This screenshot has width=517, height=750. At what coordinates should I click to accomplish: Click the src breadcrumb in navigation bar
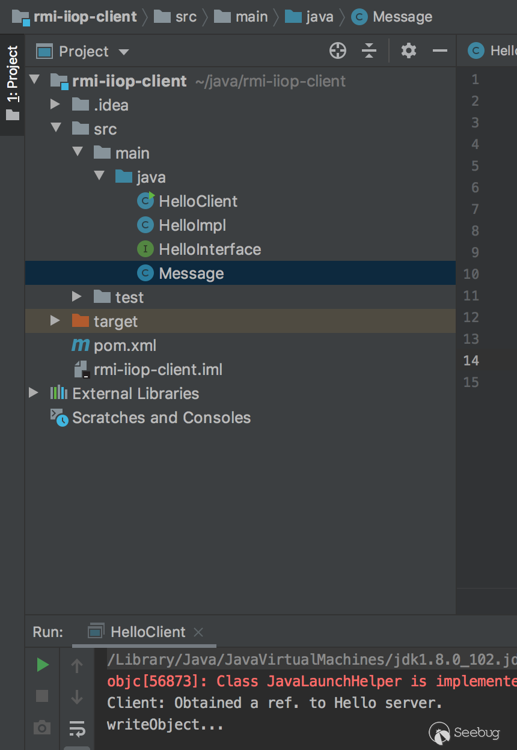click(x=186, y=17)
